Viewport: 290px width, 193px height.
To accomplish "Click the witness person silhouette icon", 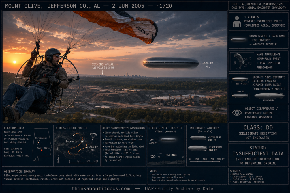I will [x=237, y=21].
